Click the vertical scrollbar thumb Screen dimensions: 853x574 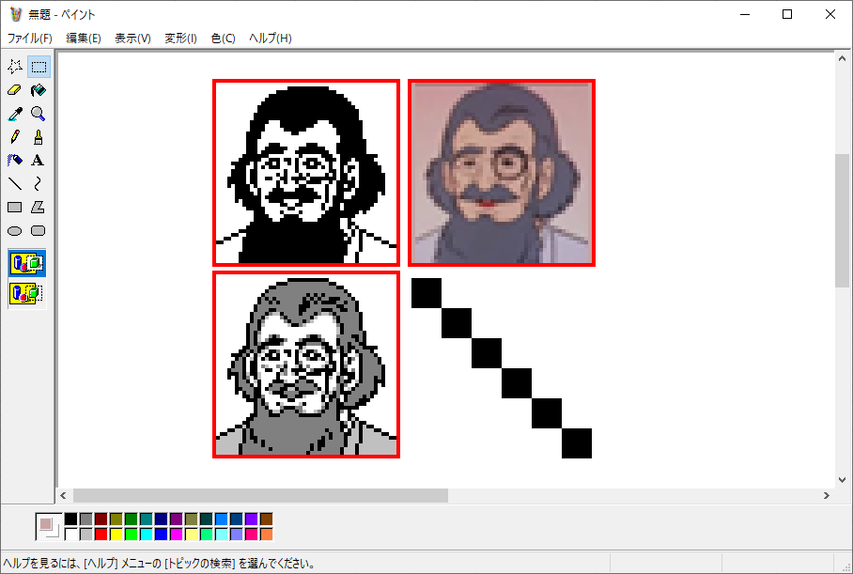click(842, 221)
